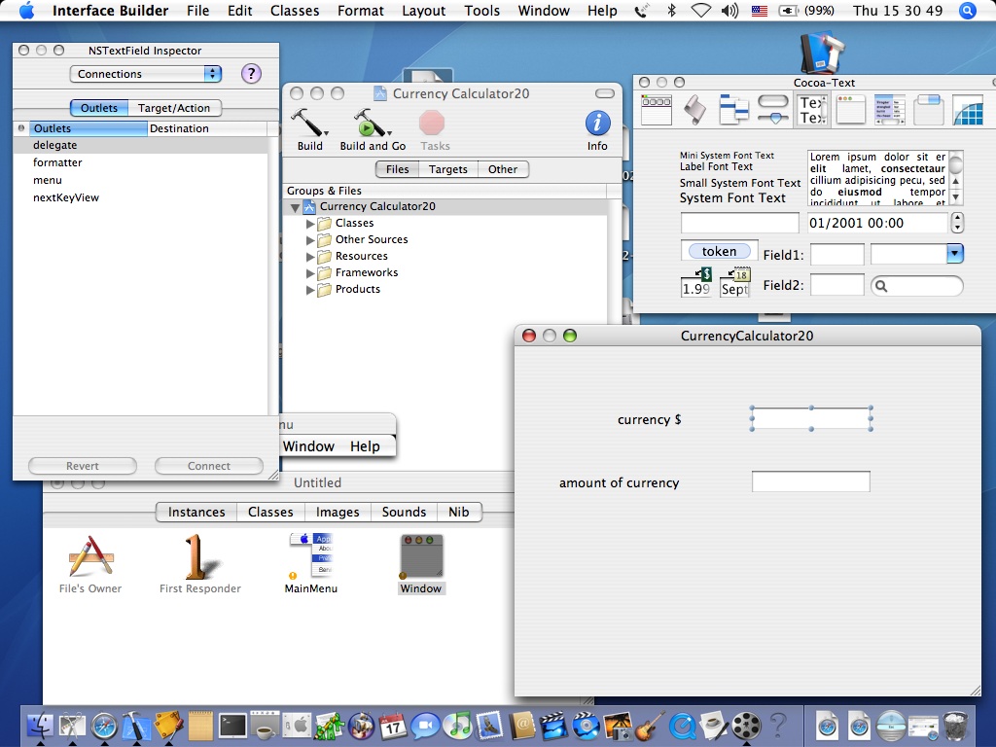Launch Safari from the Dock

(x=104, y=725)
